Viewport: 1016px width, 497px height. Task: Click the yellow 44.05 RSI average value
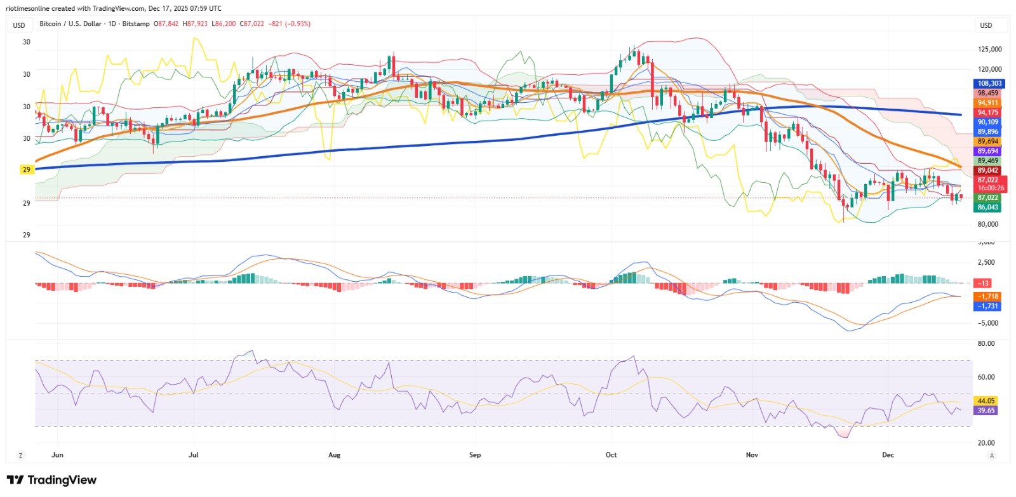pyautogui.click(x=986, y=401)
